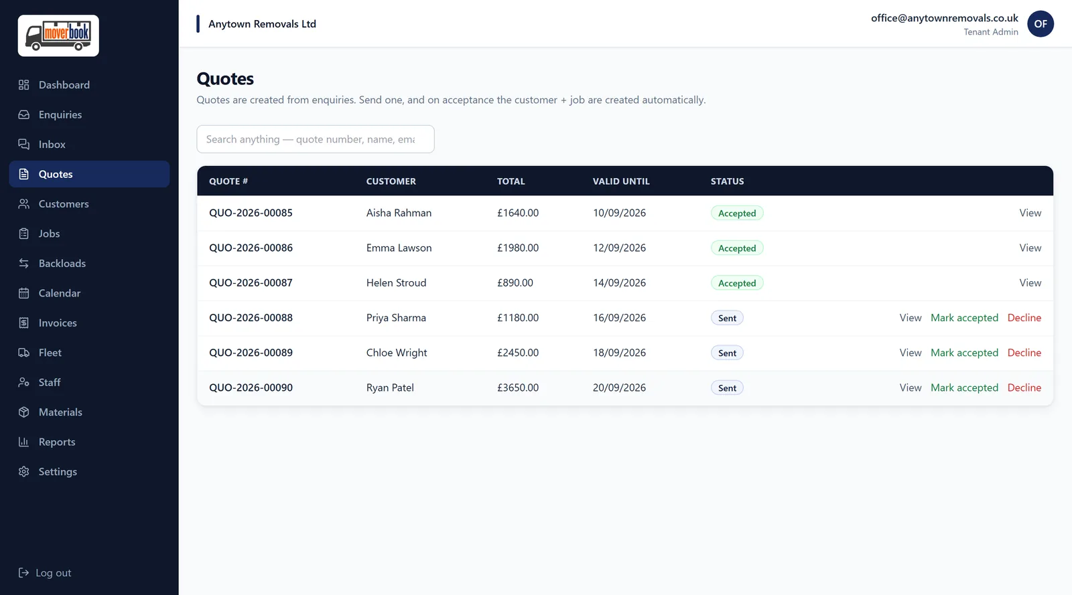
Task: Click the moverbook truck logo
Action: [58, 35]
